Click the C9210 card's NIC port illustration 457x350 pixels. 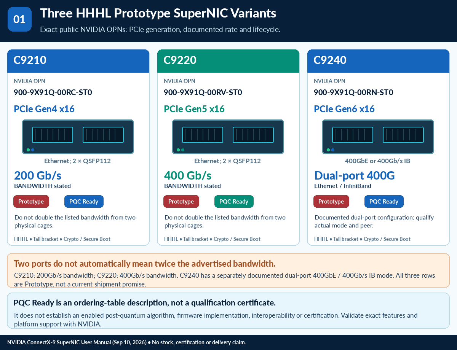point(78,137)
